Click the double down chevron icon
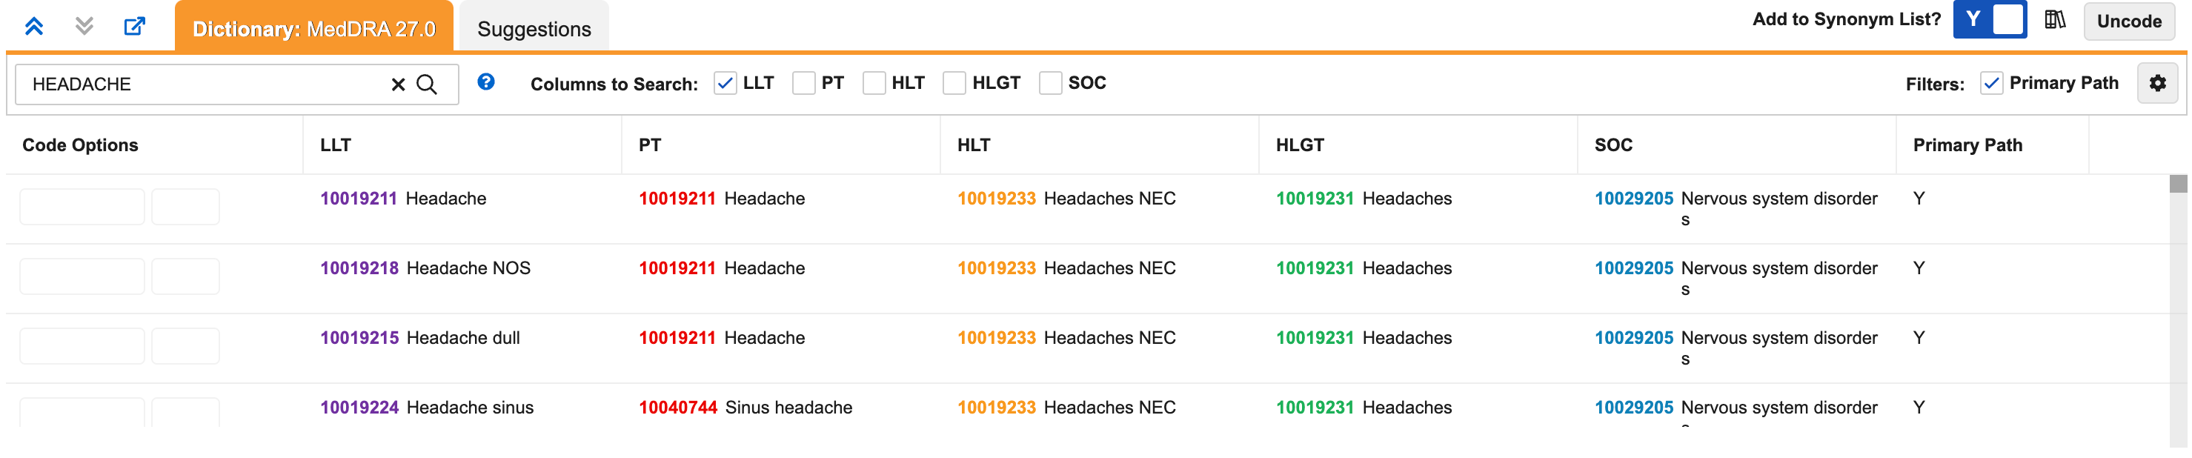2192x458 pixels. point(84,27)
